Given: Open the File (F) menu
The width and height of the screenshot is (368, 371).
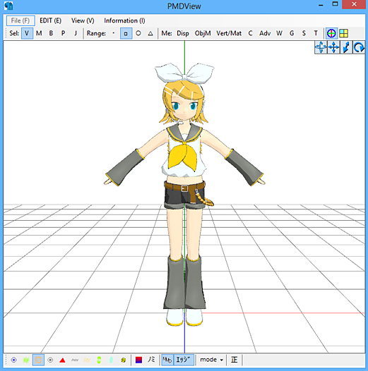Looking at the screenshot, I should (20, 20).
